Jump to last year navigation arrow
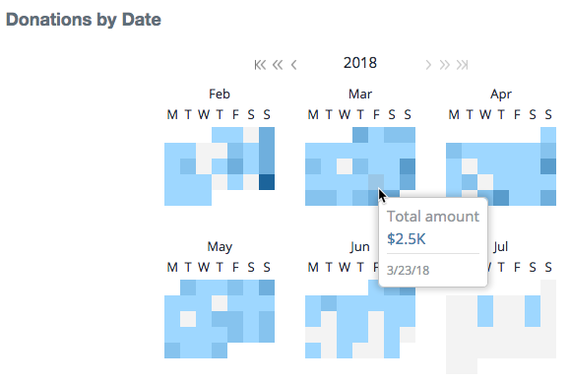The image size is (570, 384). pos(462,65)
